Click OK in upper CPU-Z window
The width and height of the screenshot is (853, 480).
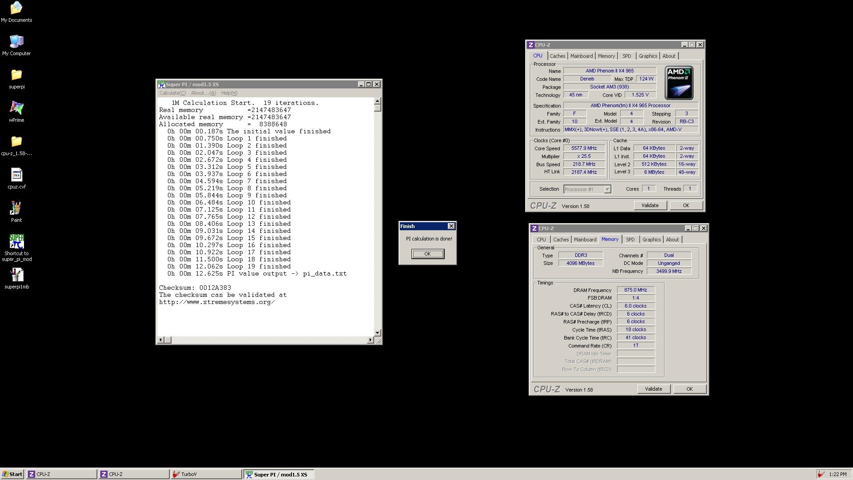686,205
